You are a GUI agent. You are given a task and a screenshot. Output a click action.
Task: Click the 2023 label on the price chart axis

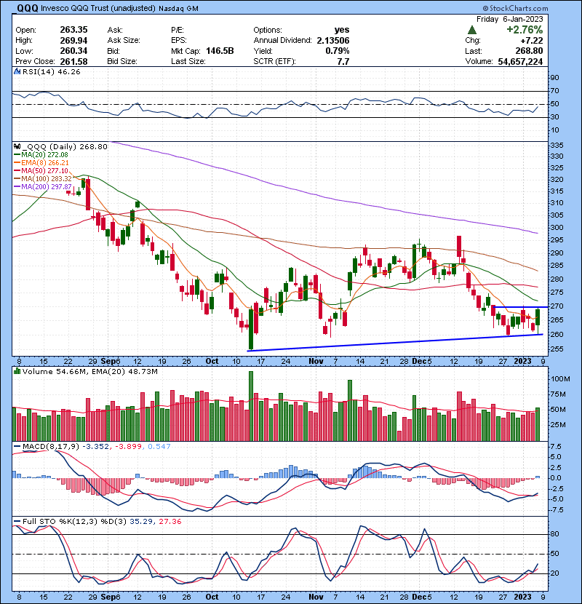(x=522, y=362)
